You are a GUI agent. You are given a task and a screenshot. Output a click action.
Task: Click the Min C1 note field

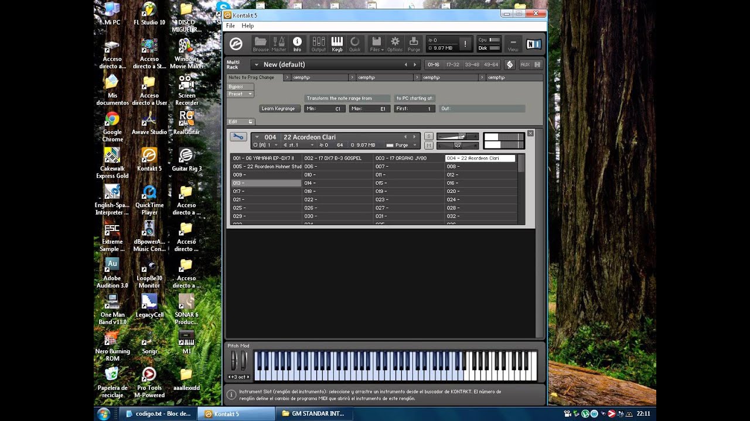point(325,109)
